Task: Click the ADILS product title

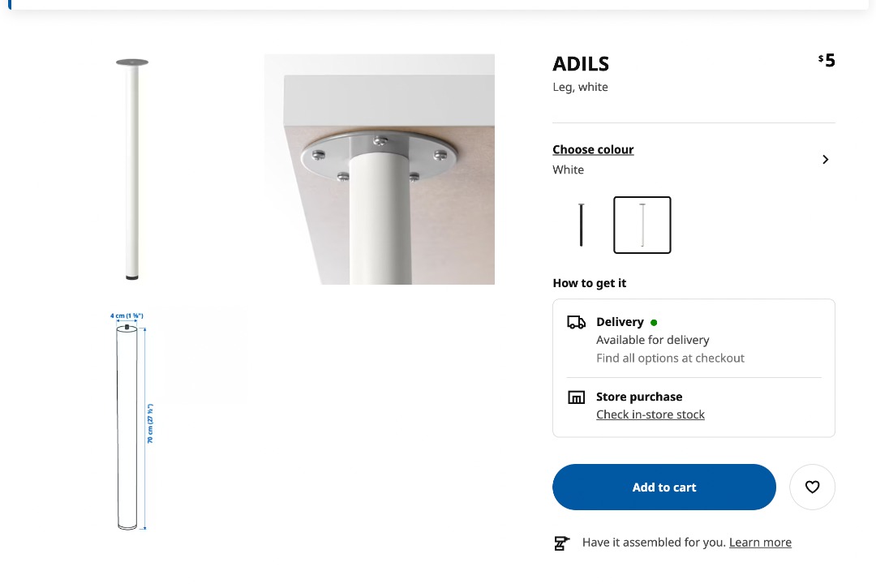Action: (x=581, y=64)
